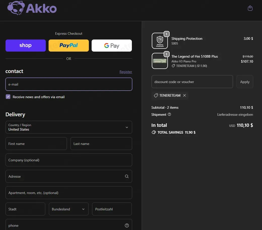Click the Register link
The height and width of the screenshot is (230, 262).
tap(126, 72)
